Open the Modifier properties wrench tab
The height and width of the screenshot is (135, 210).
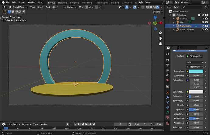tap(168, 97)
